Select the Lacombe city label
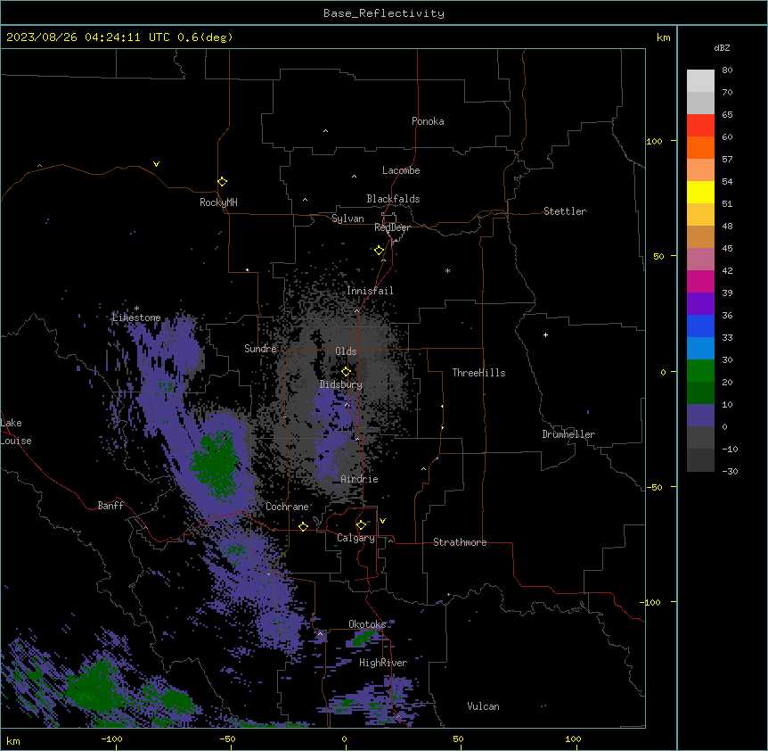768x751 pixels. tap(401, 170)
